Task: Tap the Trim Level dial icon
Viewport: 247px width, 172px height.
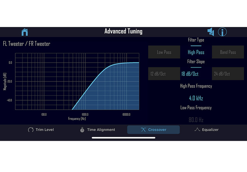Action: tap(31, 130)
